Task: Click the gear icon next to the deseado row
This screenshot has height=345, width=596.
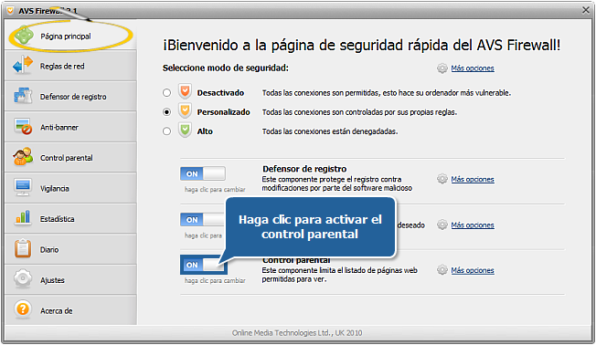Action: [442, 225]
